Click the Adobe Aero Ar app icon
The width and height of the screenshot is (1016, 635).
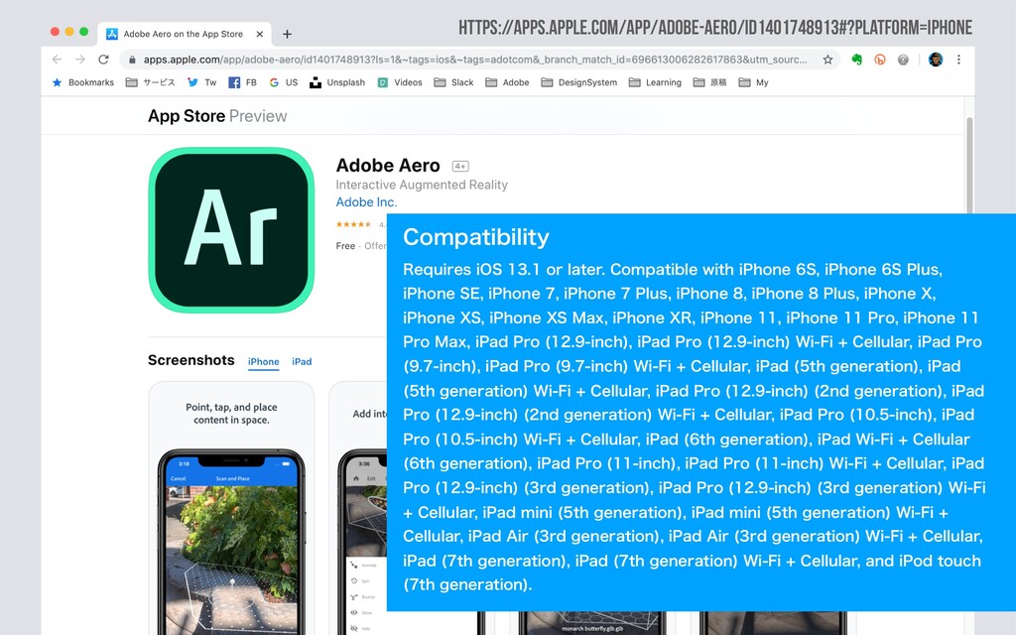pos(231,230)
